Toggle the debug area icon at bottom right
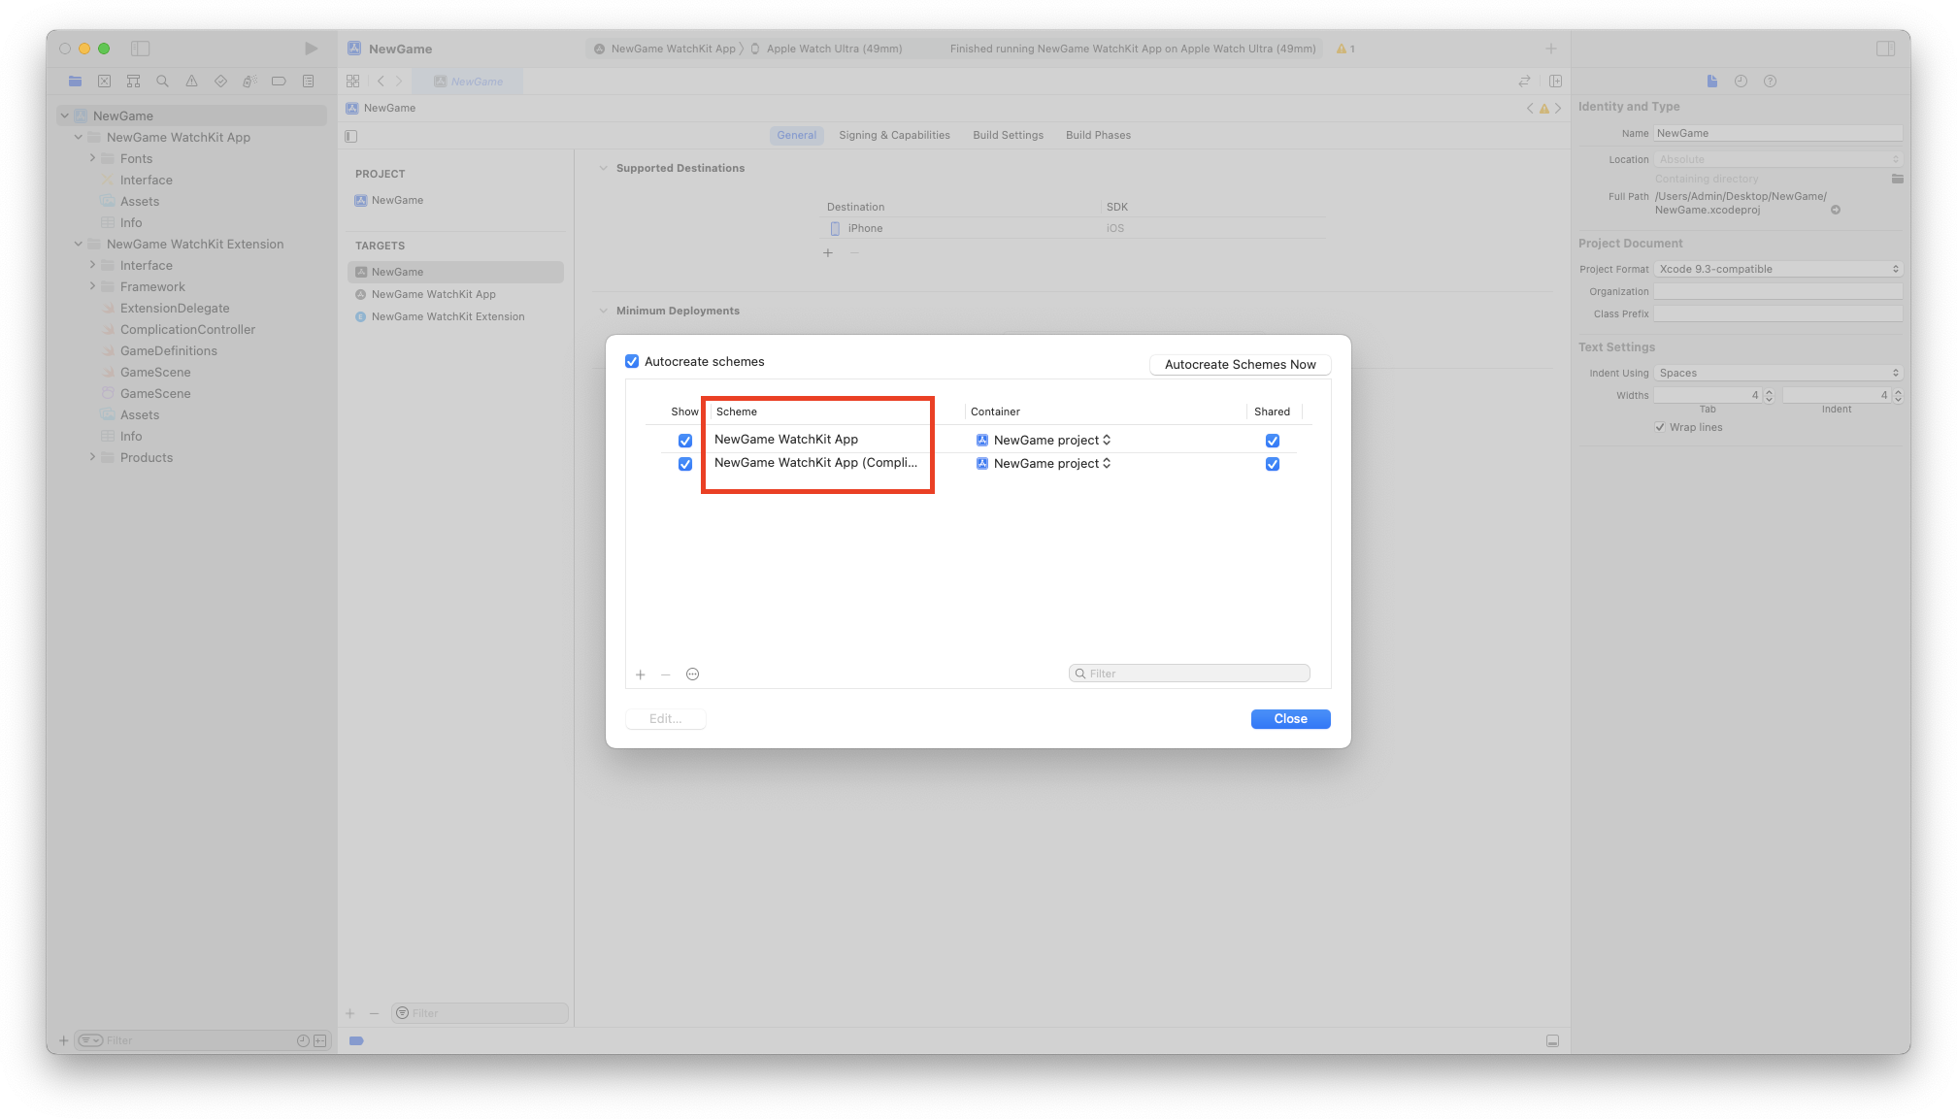The height and width of the screenshot is (1119, 1957). (x=1552, y=1040)
